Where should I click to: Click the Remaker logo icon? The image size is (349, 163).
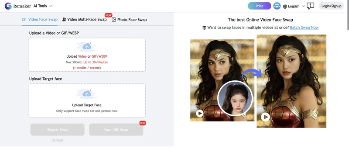(8, 6)
